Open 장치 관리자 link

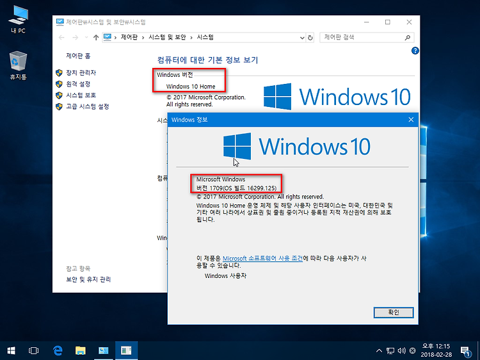pyautogui.click(x=81, y=72)
